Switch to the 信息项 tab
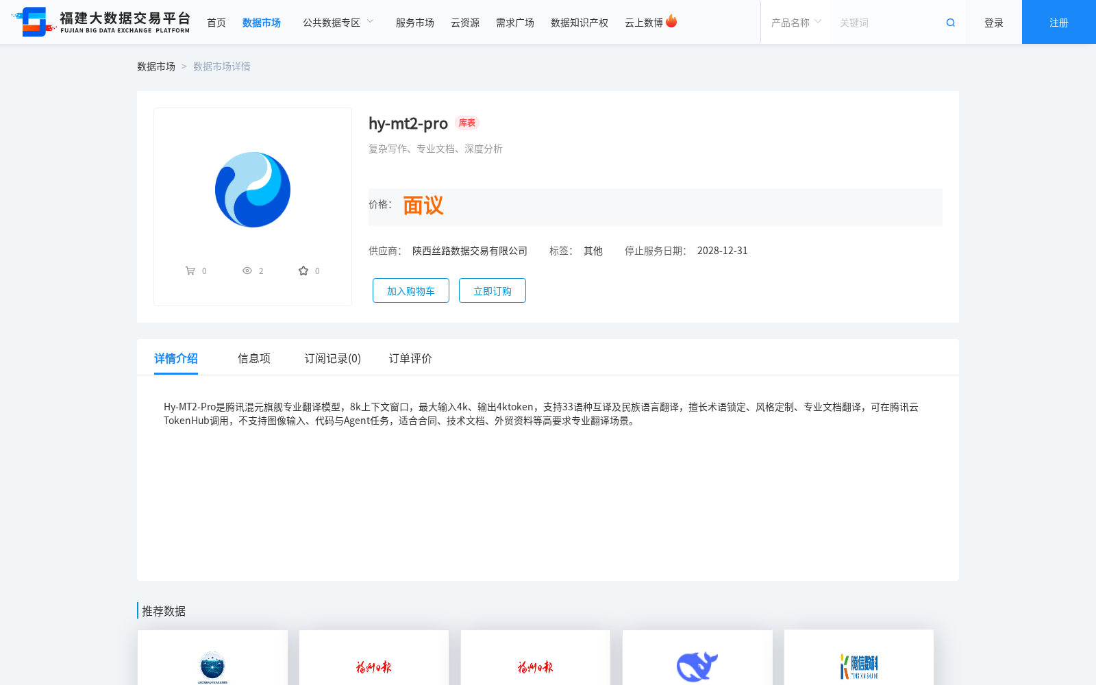1096x685 pixels. pyautogui.click(x=254, y=358)
